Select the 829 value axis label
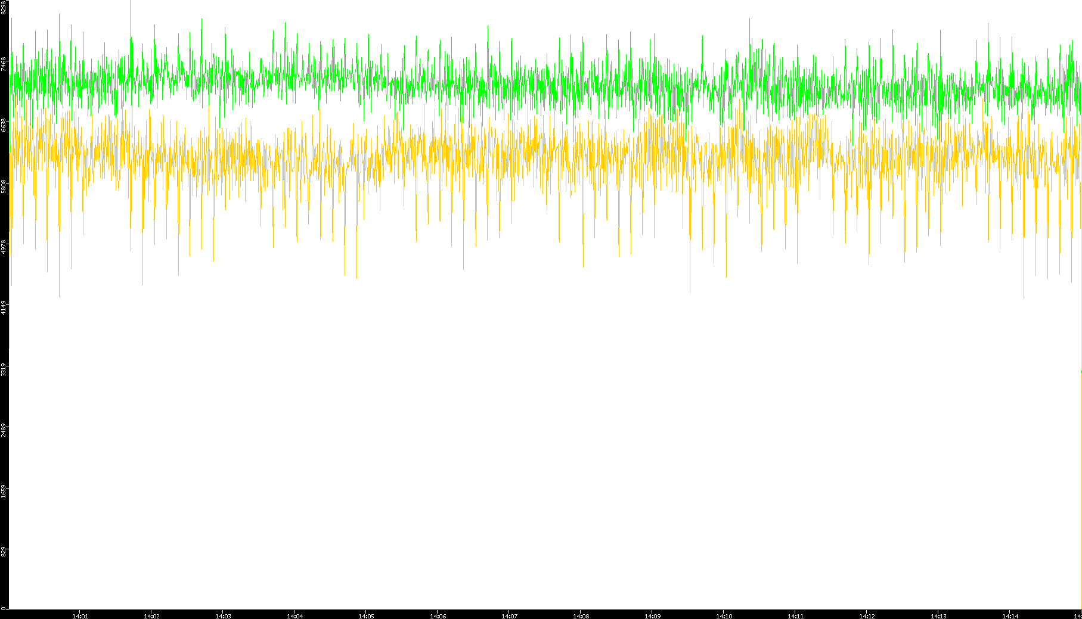 4,552
